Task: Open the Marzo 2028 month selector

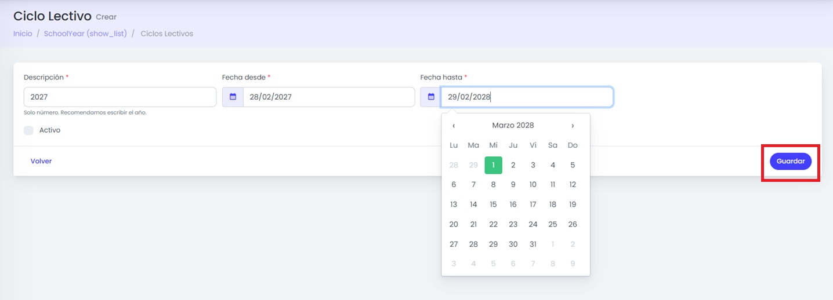Action: (513, 125)
